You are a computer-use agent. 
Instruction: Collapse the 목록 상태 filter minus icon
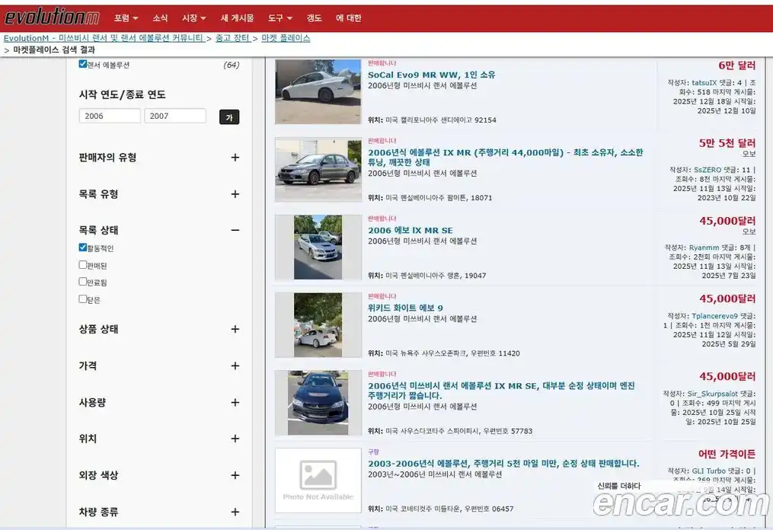click(x=235, y=230)
